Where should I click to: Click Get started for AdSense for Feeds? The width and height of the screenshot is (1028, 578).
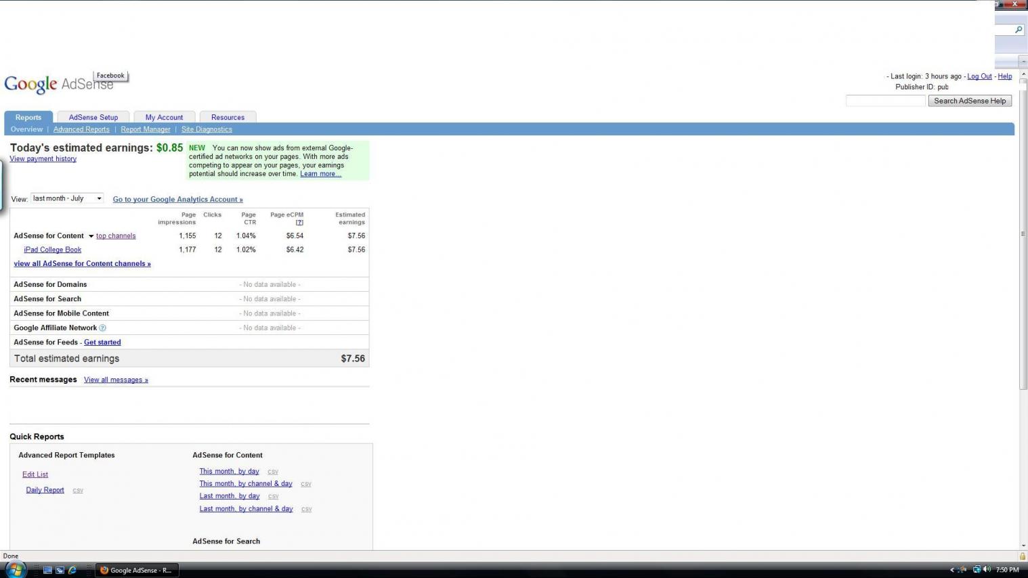(x=102, y=342)
